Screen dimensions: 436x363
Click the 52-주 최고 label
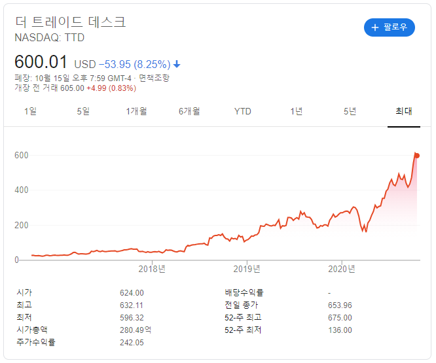[243, 317]
